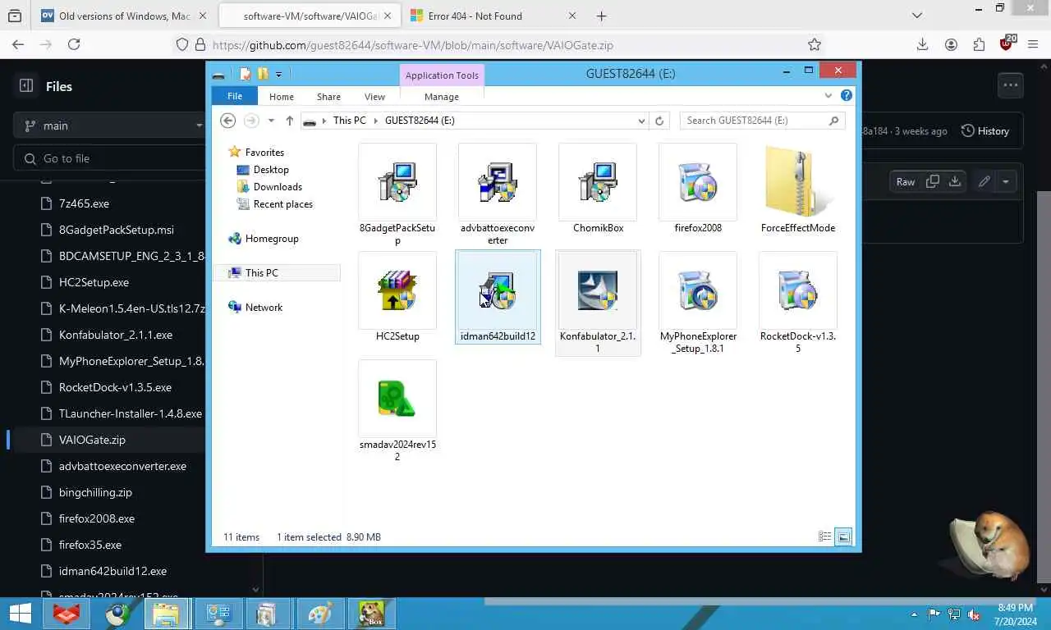The height and width of the screenshot is (630, 1051).
Task: Open Firefox account icon
Action: (x=951, y=45)
